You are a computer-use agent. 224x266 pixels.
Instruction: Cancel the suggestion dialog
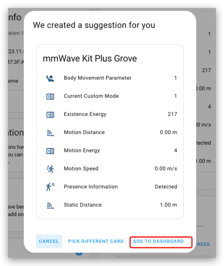click(x=49, y=241)
